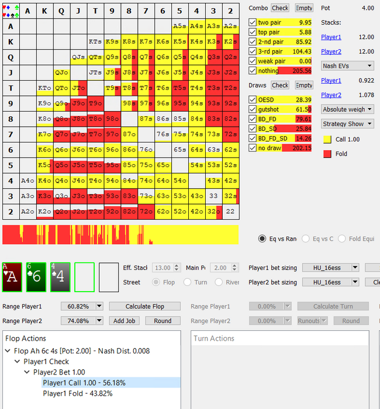Click the 4 of spades flop card
Screen dimensions: 380x409
tap(60, 277)
